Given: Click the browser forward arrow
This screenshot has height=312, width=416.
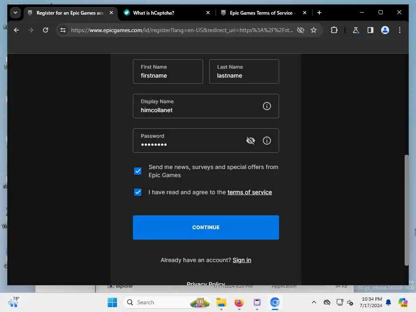Looking at the screenshot, I should pyautogui.click(x=31, y=30).
